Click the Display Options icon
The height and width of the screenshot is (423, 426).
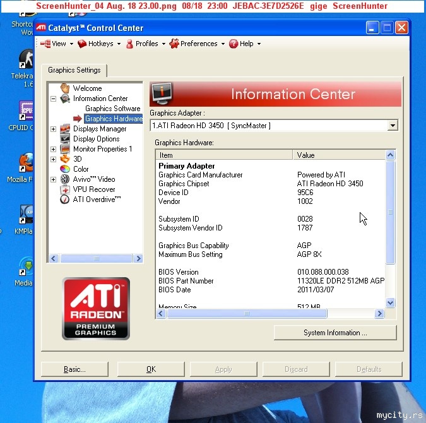[x=65, y=139]
